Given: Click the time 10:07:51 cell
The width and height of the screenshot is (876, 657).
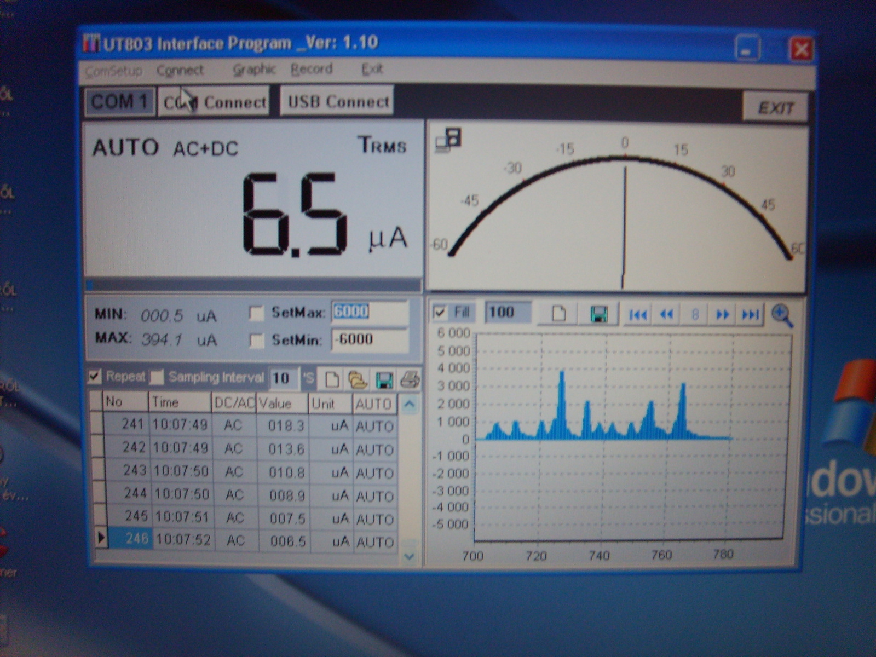Looking at the screenshot, I should (182, 517).
